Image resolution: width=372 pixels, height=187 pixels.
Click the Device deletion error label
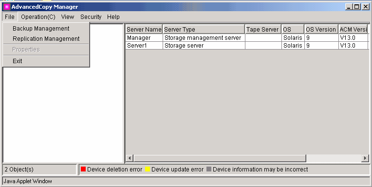click(114, 170)
